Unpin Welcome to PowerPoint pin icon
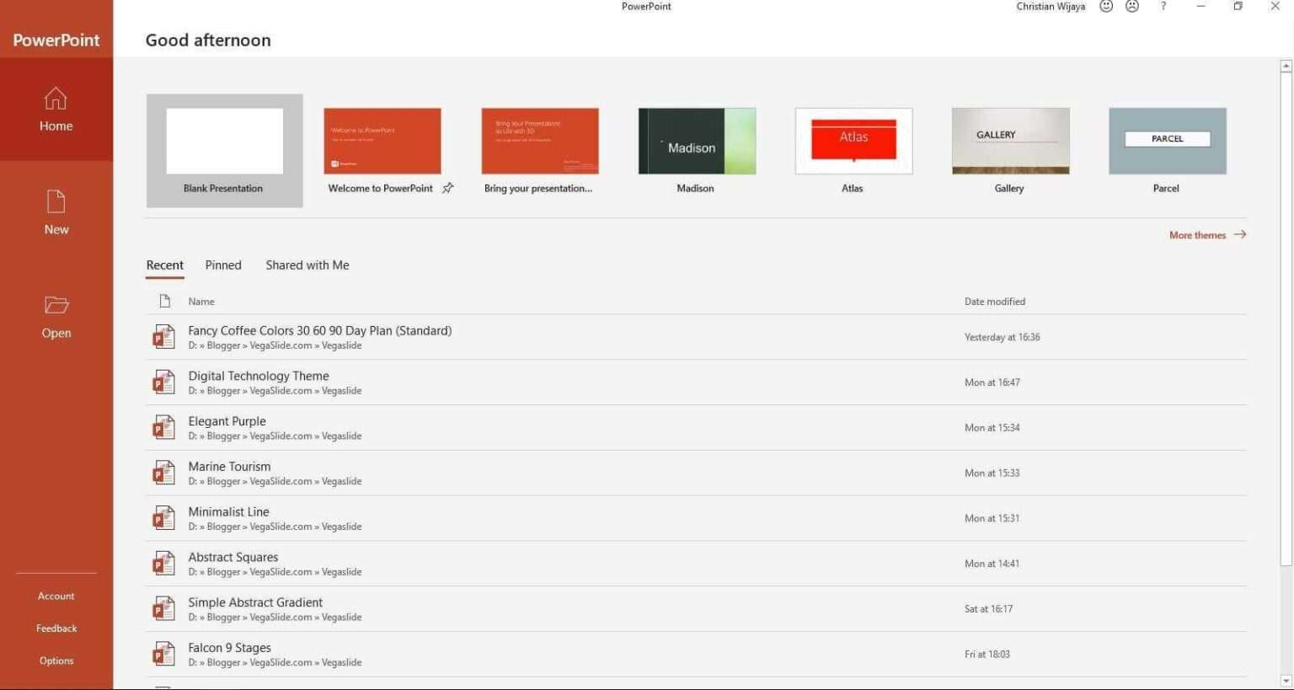Screen dimensions: 1294x690 [x=448, y=188]
